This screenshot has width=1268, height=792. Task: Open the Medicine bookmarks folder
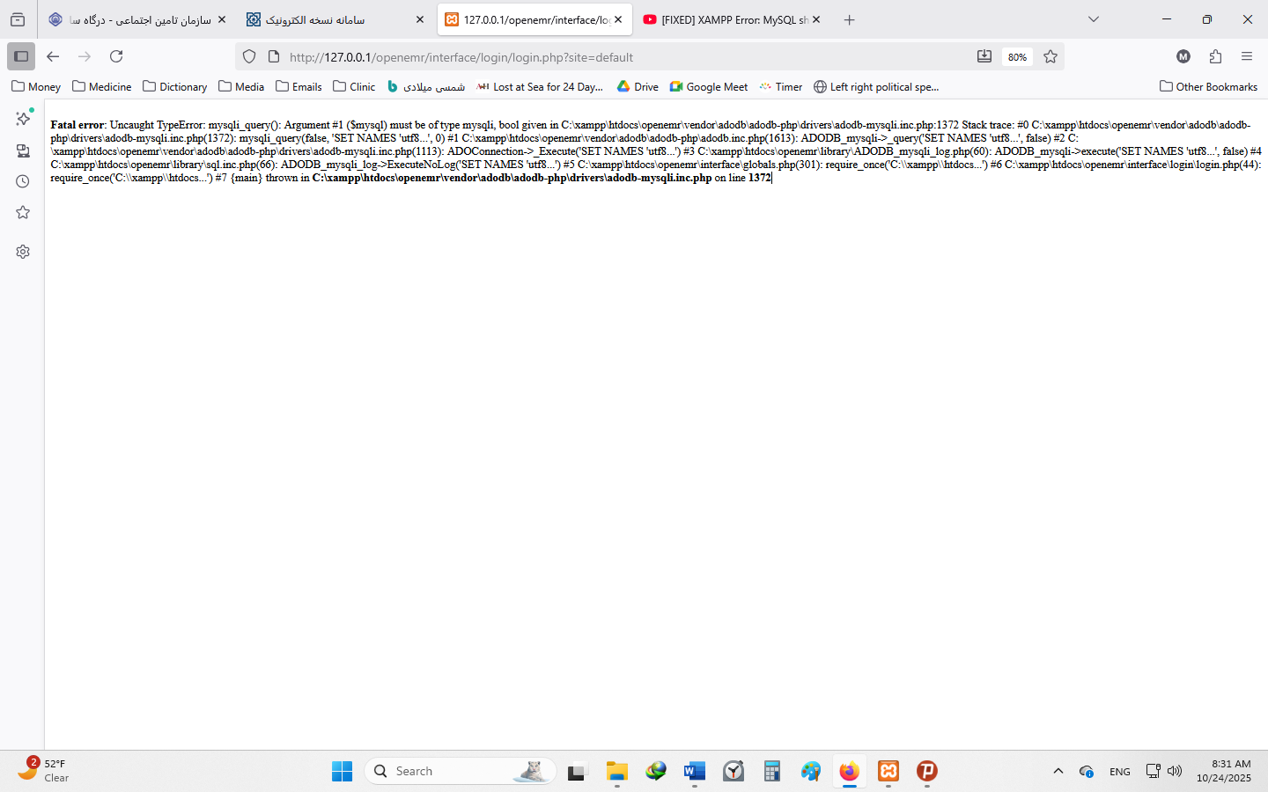[x=101, y=86]
